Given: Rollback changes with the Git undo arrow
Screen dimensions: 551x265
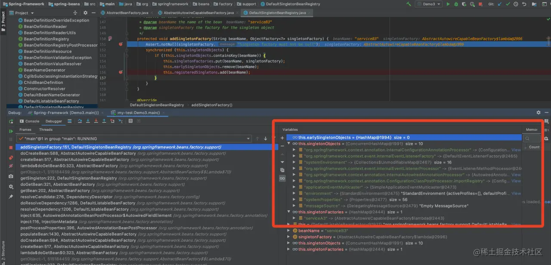Looking at the screenshot, I should (524, 4).
